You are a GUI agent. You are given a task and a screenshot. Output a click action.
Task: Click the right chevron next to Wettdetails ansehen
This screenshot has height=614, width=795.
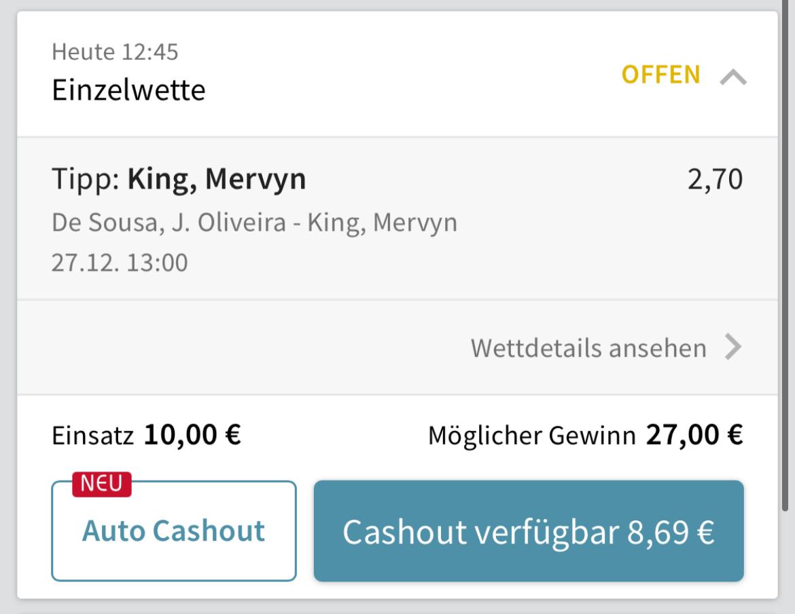(x=733, y=347)
